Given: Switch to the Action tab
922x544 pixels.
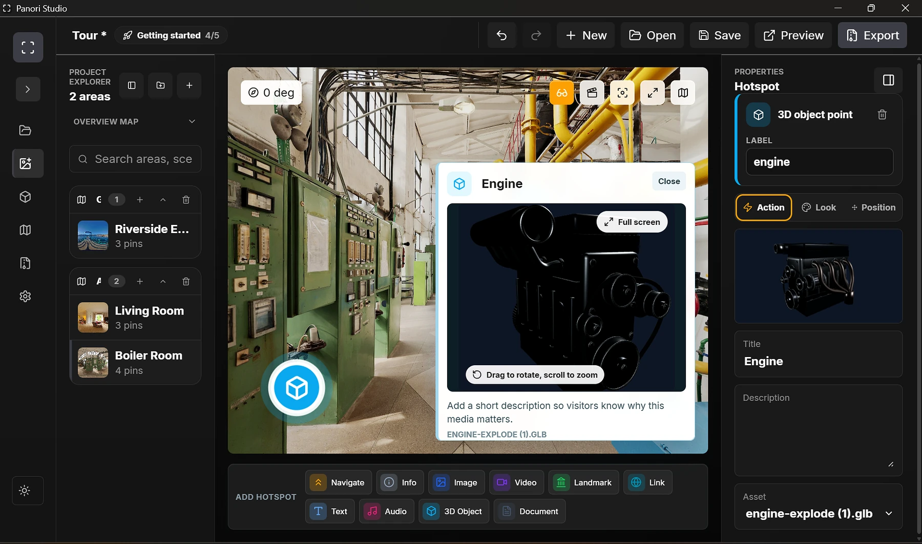Looking at the screenshot, I should coord(764,207).
